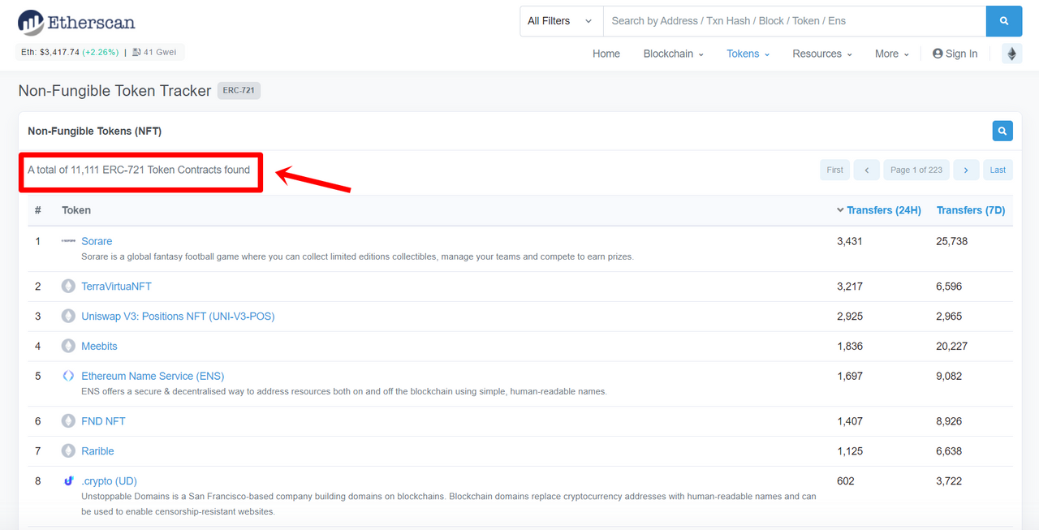The image size is (1039, 530).
Task: Click the Token column header
Action: [76, 210]
